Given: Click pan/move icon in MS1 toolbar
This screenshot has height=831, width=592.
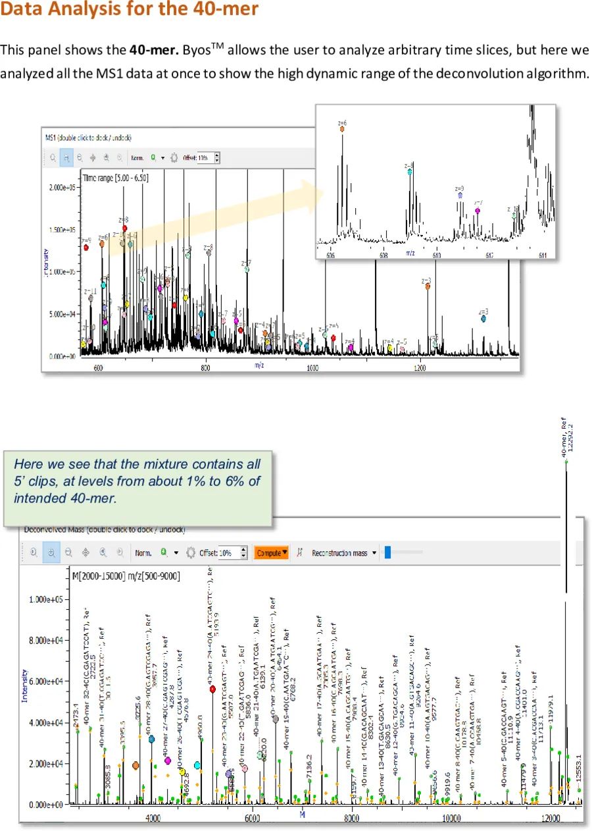Looking at the screenshot, I should 93,158.
